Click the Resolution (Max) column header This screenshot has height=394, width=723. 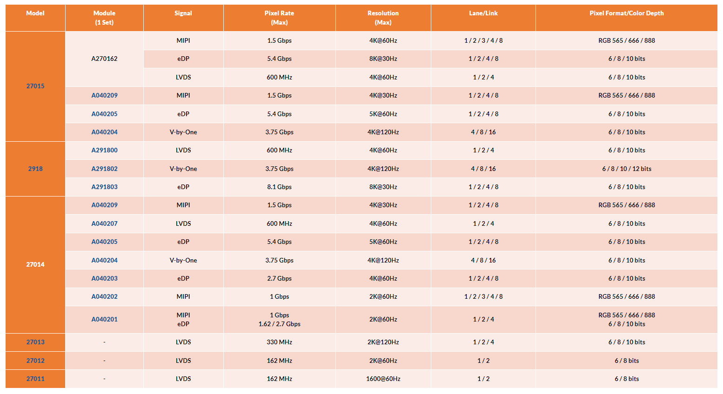(383, 18)
